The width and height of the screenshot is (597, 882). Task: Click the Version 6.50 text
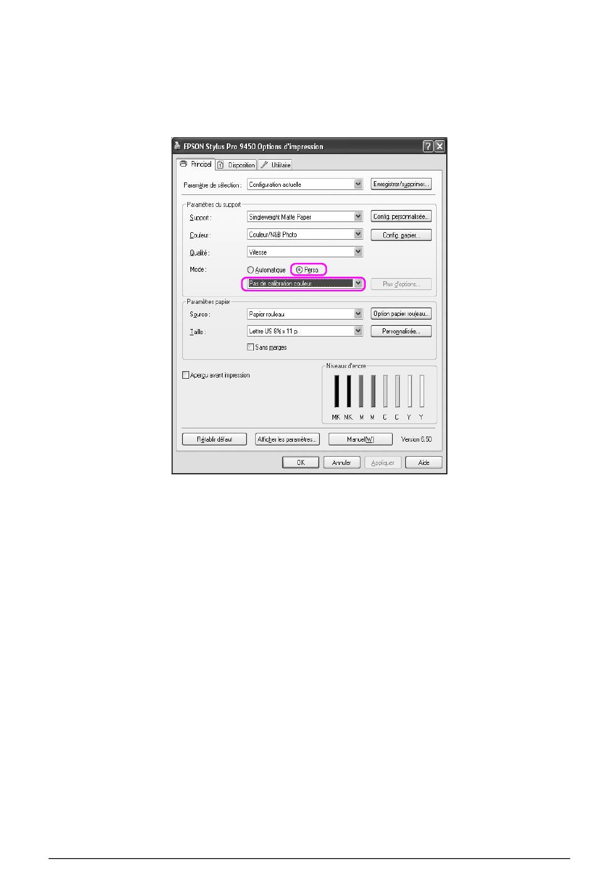click(417, 439)
